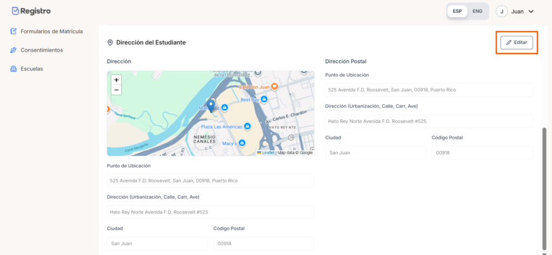Viewport: 552px width, 255px height.
Task: Expand the Juan user menu chevron
Action: coord(530,11)
